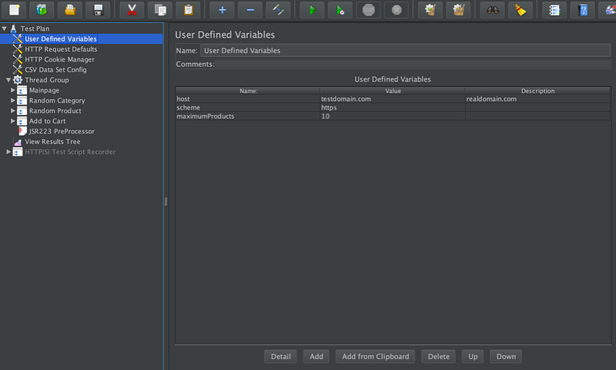Expand the Add to Cart node
This screenshot has width=616, height=370.
tap(12, 121)
